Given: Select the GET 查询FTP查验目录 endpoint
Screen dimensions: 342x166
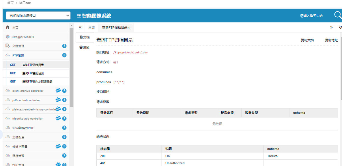Looking at the screenshot, I should (x=33, y=73).
